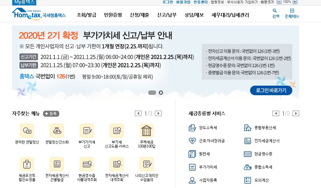
Task: Select 사업자등록 service
Action: (203, 180)
